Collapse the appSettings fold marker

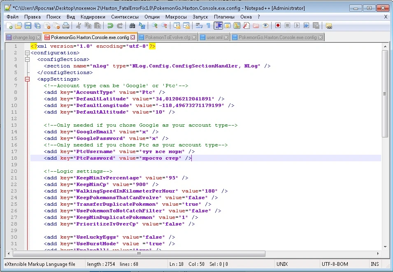point(27,79)
